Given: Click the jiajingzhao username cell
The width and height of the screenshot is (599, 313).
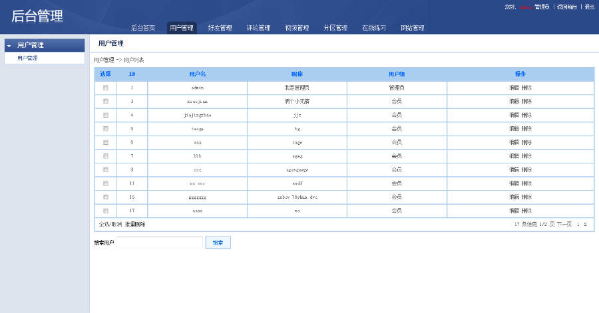Looking at the screenshot, I should click(198, 115).
